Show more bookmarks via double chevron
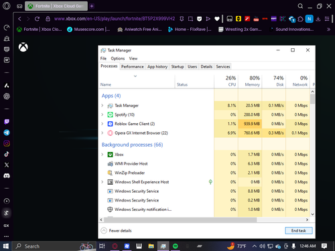 (x=328, y=29)
